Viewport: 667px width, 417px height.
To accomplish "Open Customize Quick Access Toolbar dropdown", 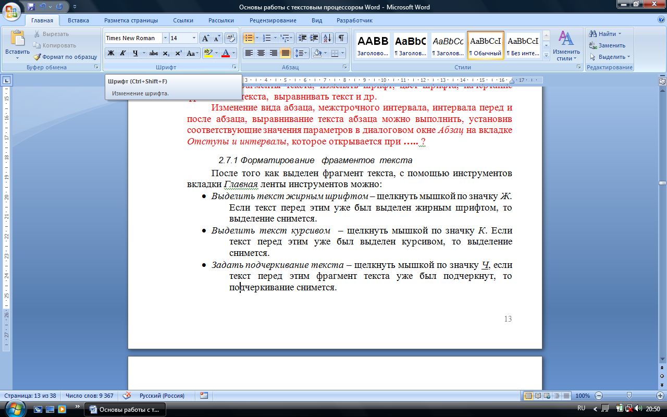I will (x=74, y=7).
